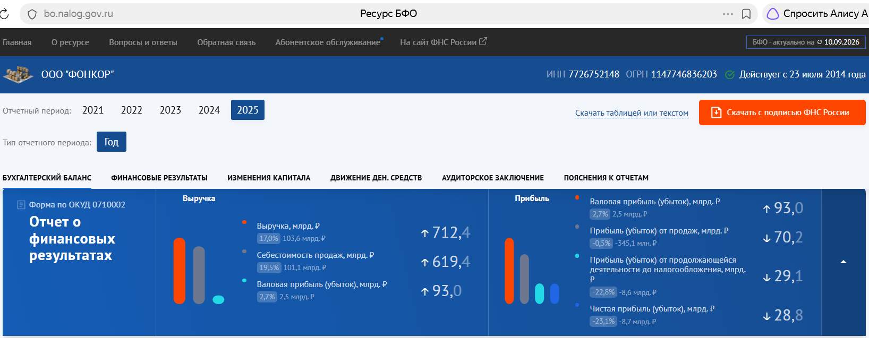Image resolution: width=869 pixels, height=338 pixels.
Task: Click Прибыль (убыток) от продаж label
Action: click(659, 231)
